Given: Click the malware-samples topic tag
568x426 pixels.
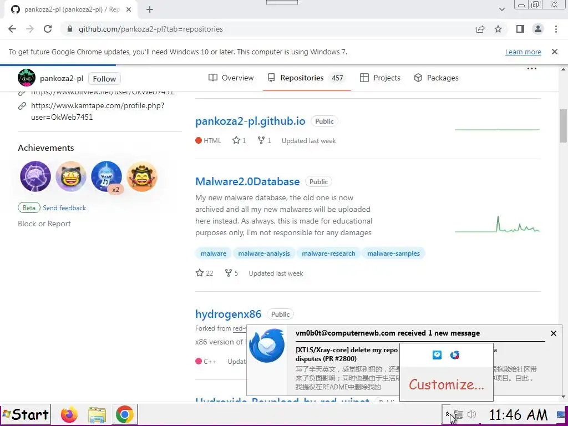Looking at the screenshot, I should point(393,253).
